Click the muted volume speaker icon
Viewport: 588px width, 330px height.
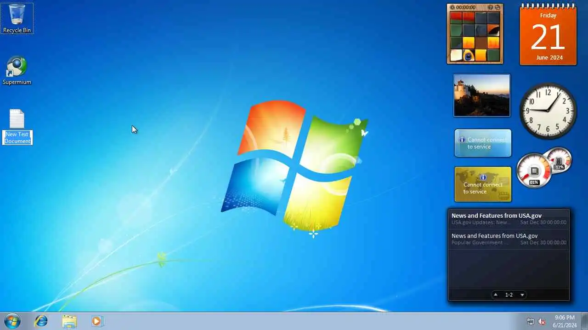[x=542, y=321]
